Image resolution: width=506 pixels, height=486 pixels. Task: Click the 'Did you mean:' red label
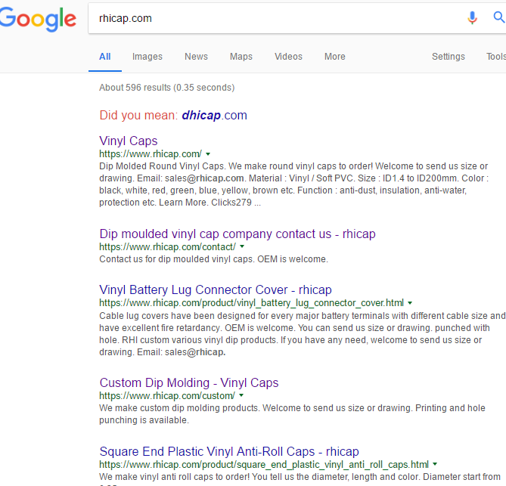[138, 116]
